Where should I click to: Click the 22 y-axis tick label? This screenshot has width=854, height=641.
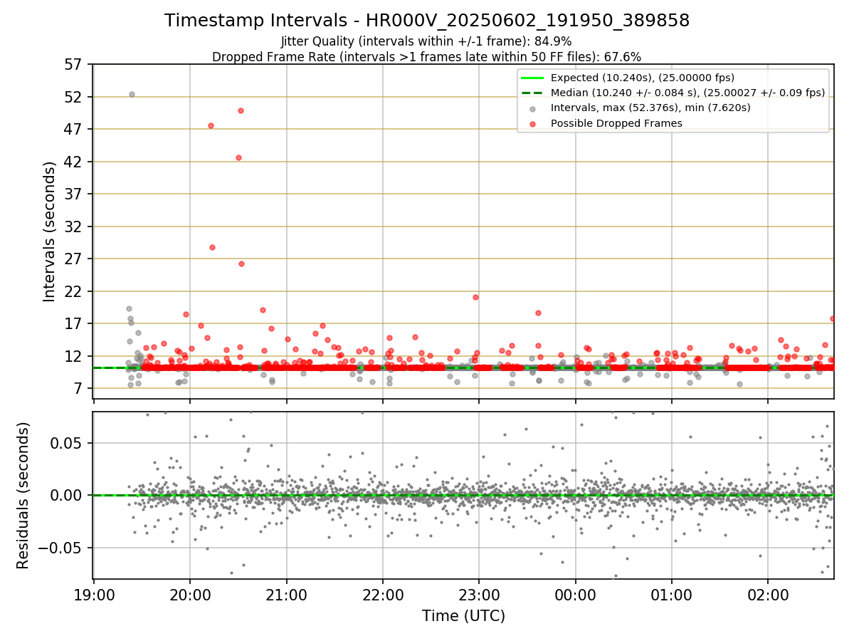[74, 291]
